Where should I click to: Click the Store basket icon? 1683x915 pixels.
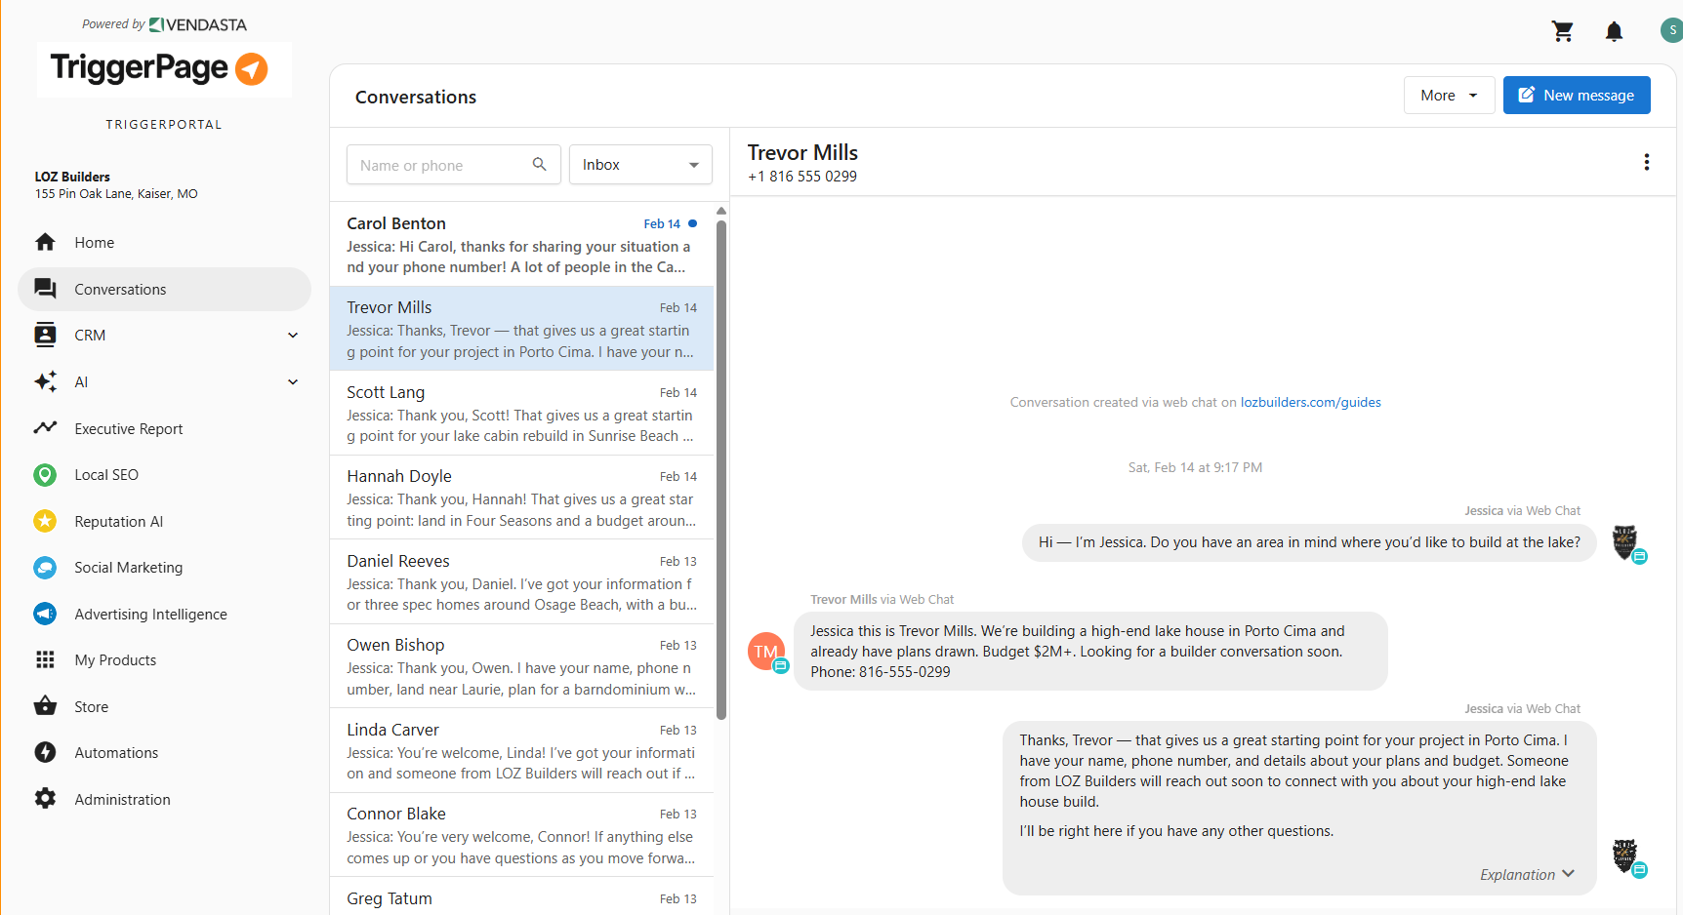[x=45, y=706]
